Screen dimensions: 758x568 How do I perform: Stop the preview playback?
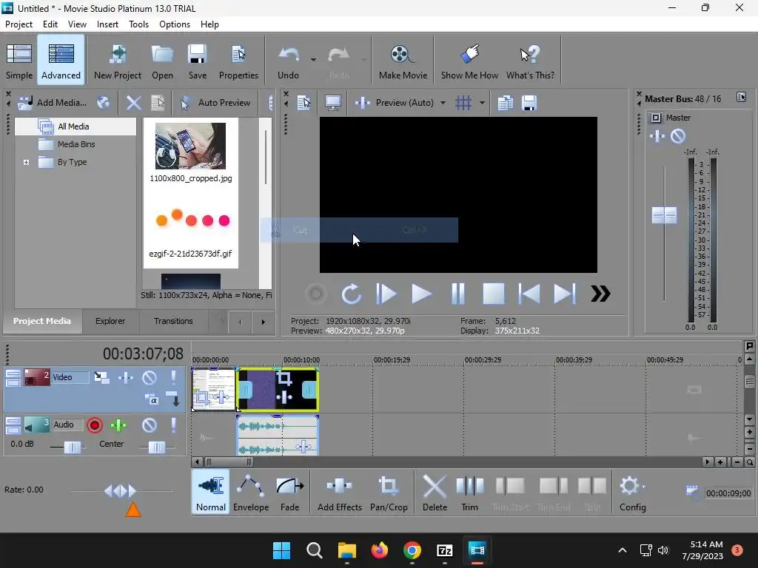coord(493,294)
